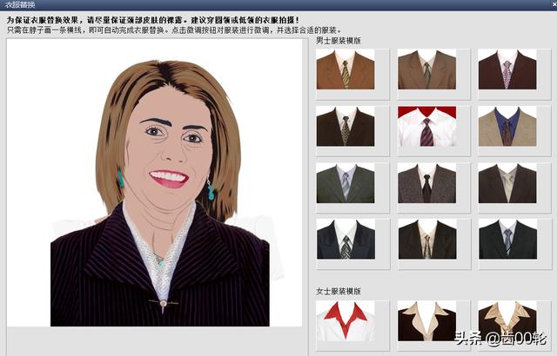Pick the maroon suit with pink striped tie
Image resolution: width=557 pixels, height=356 pixels.
507,70
